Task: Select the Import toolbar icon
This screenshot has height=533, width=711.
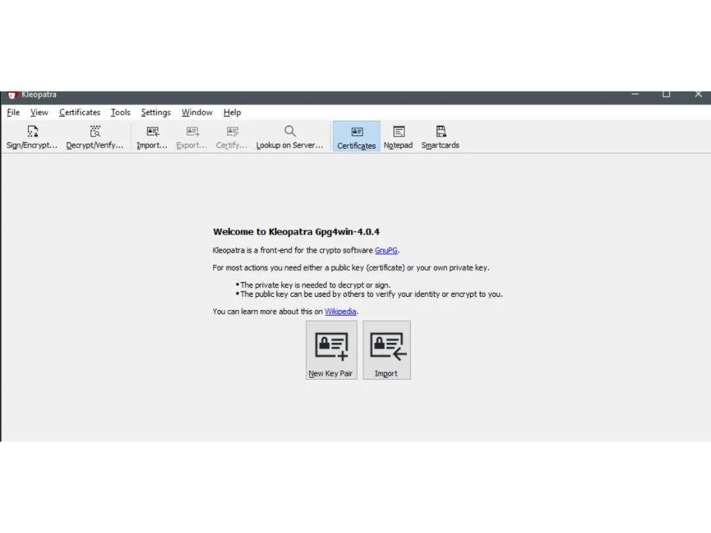Action: [x=151, y=136]
